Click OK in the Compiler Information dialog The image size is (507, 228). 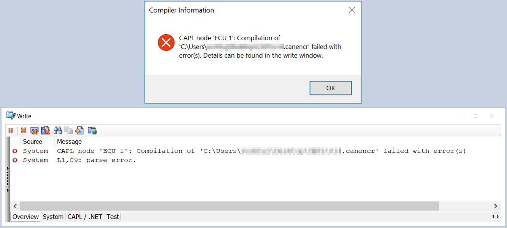point(331,88)
